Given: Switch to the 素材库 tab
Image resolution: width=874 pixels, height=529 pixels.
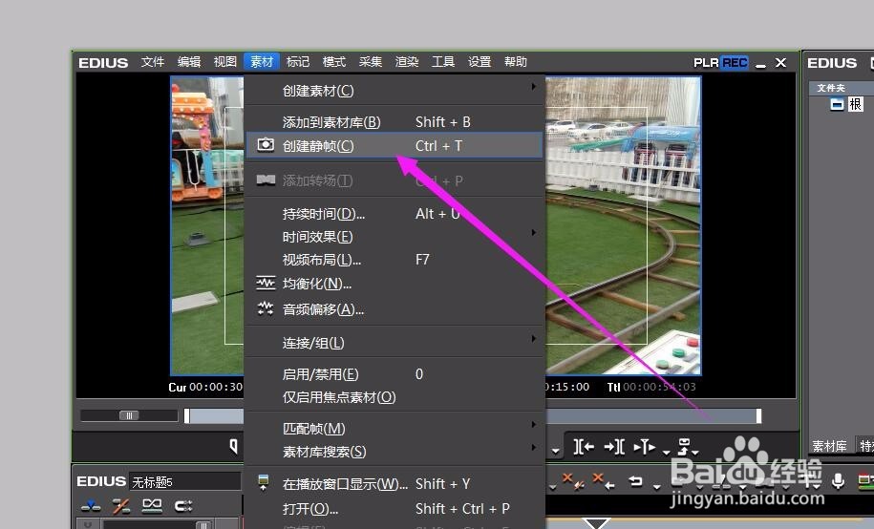Looking at the screenshot, I should click(829, 446).
